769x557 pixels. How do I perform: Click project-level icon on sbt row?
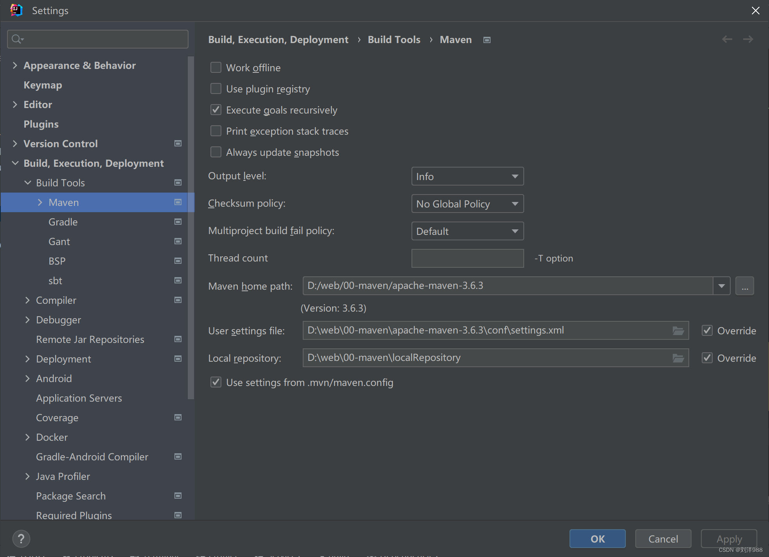tap(178, 281)
